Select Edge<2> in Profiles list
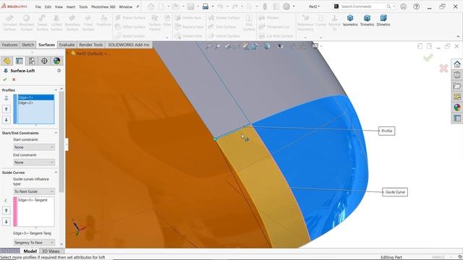The image size is (463, 260). click(35, 103)
